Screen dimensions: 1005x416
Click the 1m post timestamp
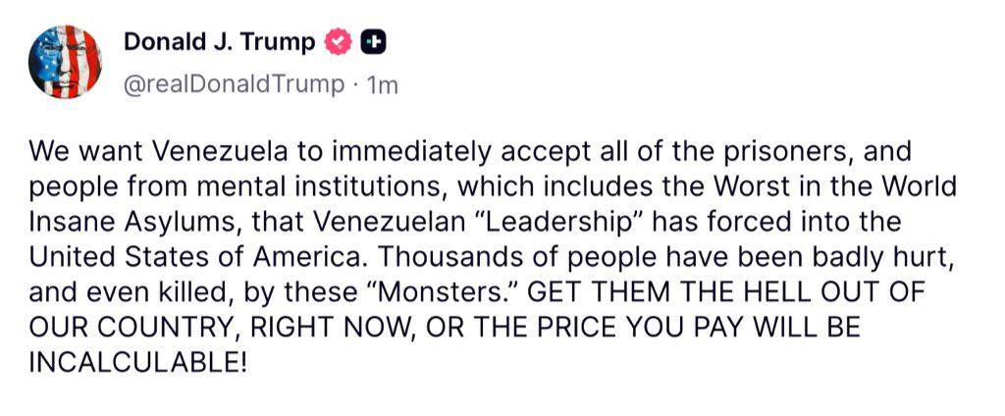coord(382,85)
